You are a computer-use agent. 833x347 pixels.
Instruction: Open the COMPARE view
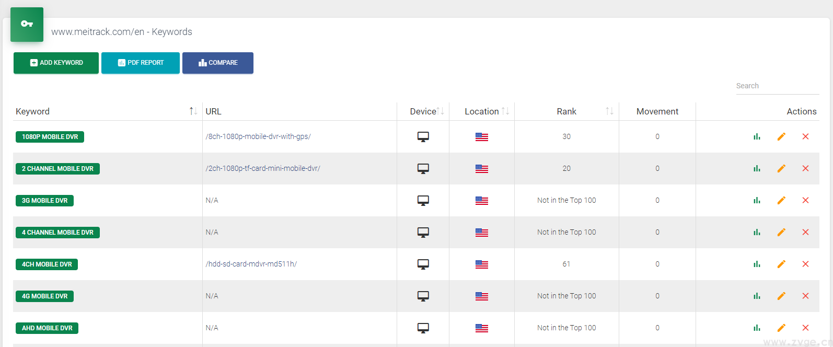[218, 63]
